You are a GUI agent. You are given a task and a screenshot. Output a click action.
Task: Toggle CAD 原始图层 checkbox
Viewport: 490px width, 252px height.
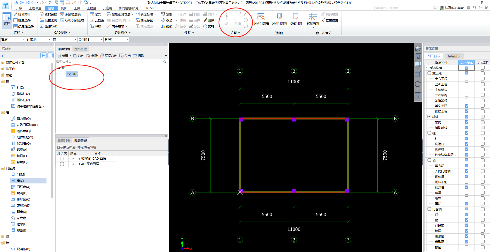click(62, 164)
